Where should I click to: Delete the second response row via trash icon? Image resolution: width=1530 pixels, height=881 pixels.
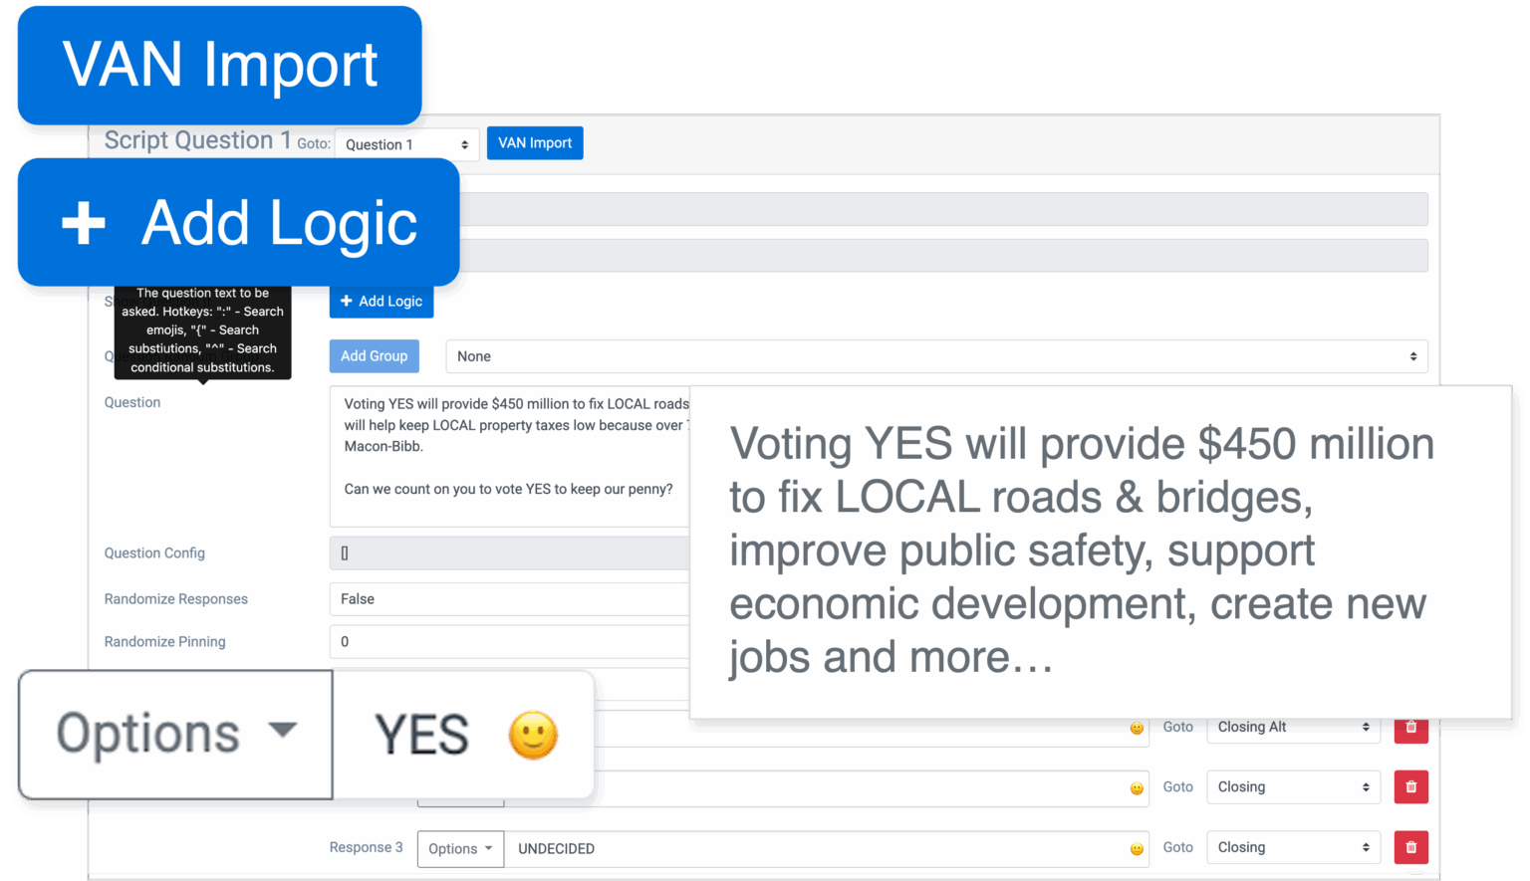pyautogui.click(x=1410, y=787)
